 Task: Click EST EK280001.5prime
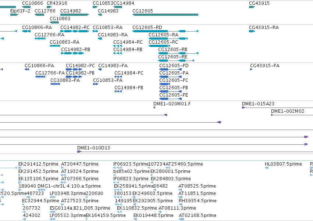pyautogui.click(x=170, y=171)
